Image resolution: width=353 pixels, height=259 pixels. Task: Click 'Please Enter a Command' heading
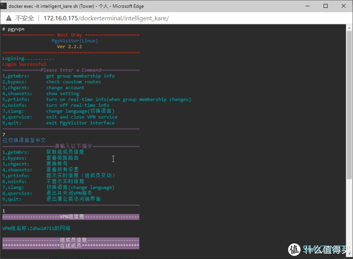[x=71, y=70]
